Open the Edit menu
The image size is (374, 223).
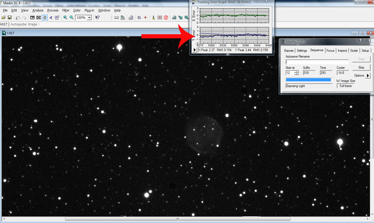(14, 10)
